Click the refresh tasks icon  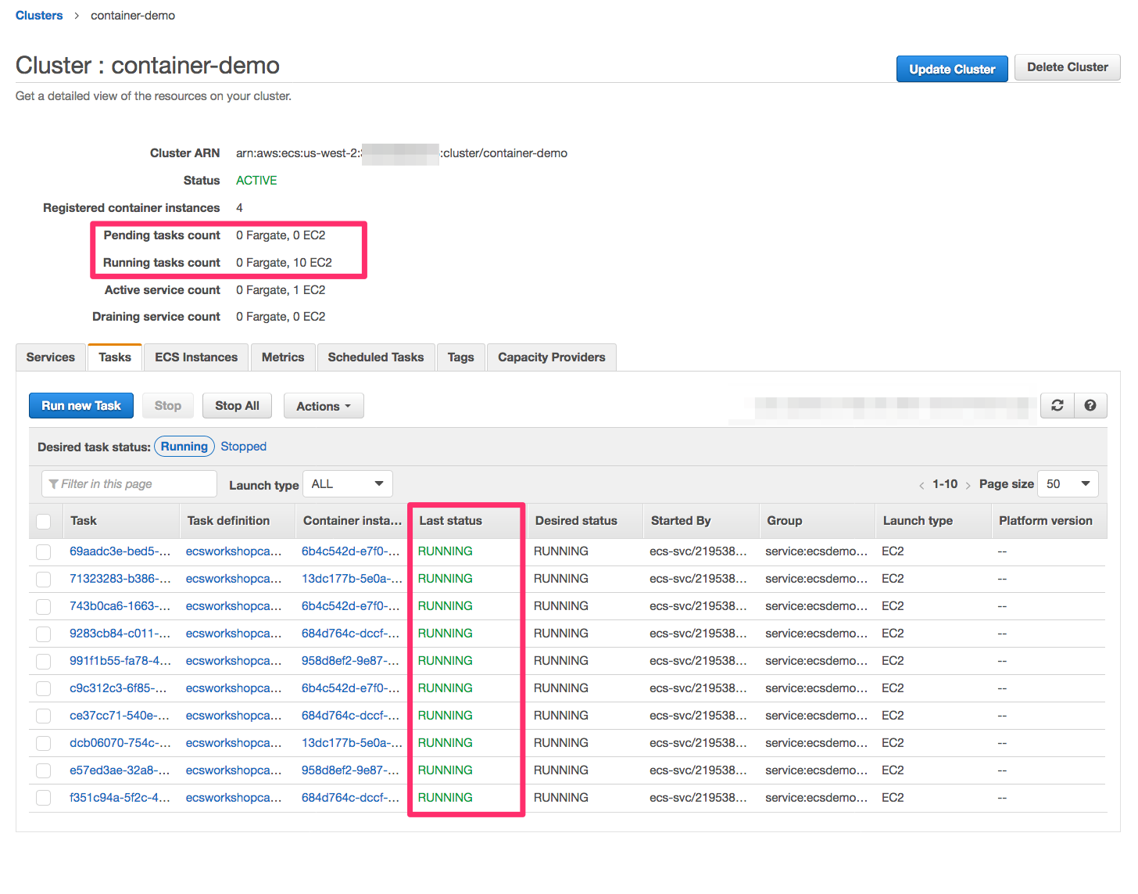pos(1057,405)
